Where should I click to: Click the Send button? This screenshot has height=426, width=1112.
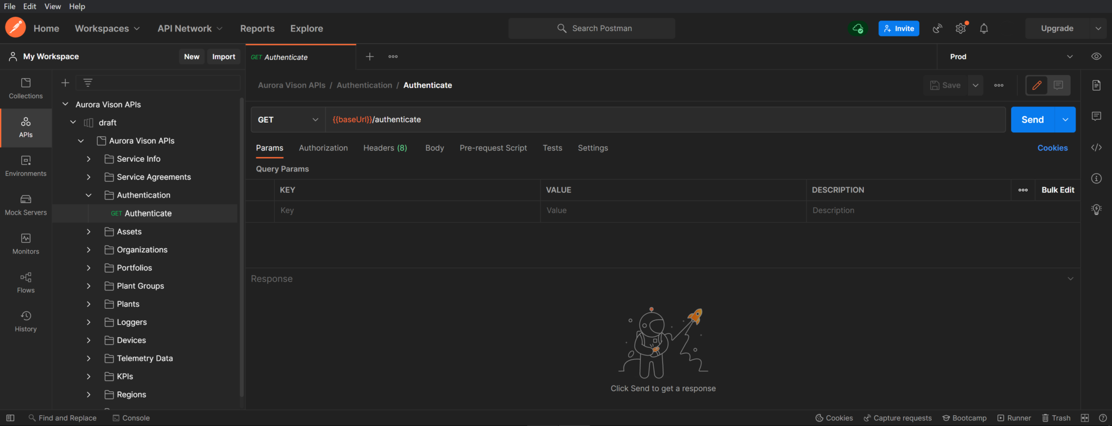pos(1032,120)
